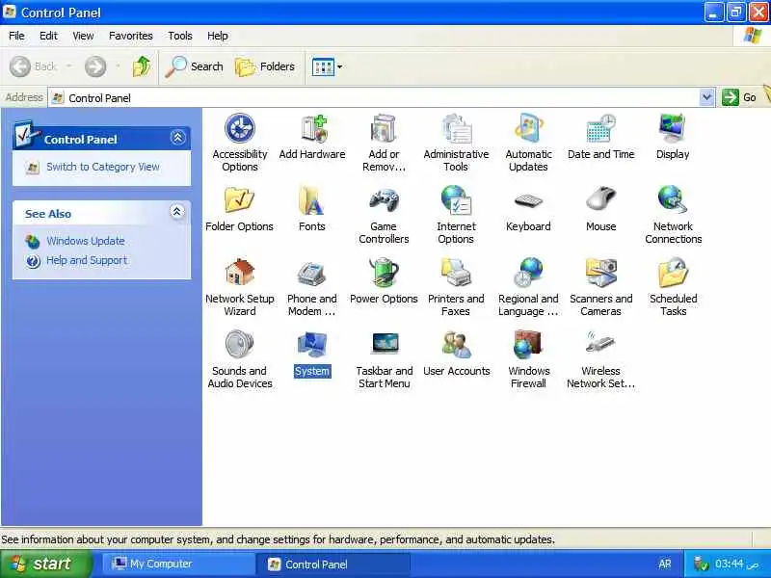The image size is (771, 578).
Task: Open the File menu
Action: 16,36
